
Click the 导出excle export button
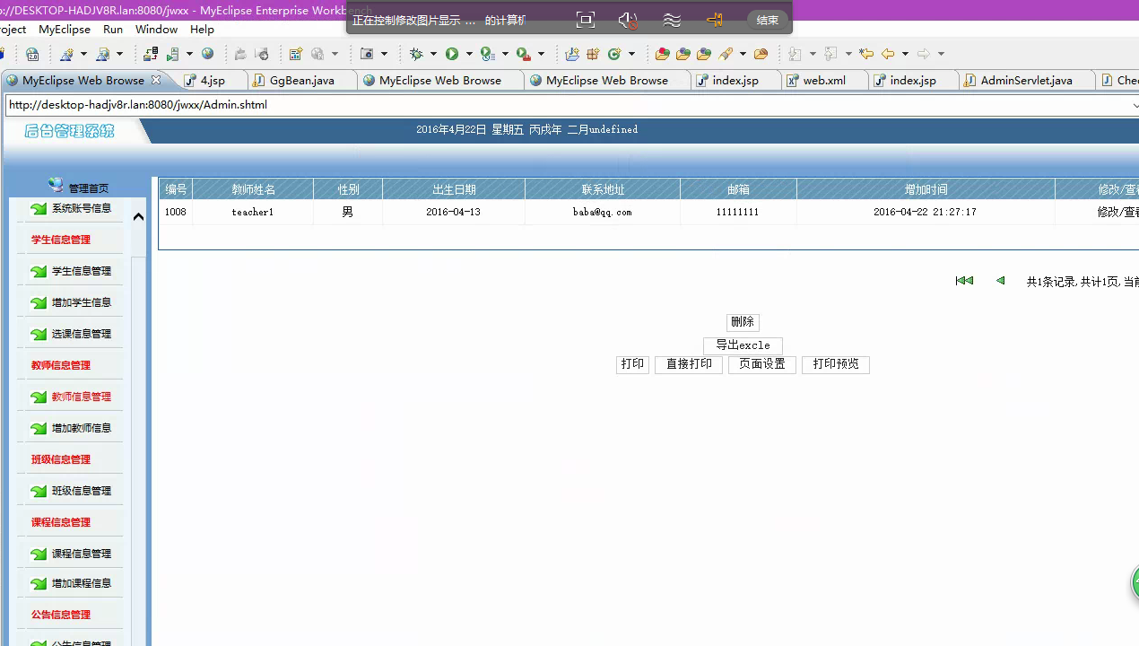pos(743,345)
